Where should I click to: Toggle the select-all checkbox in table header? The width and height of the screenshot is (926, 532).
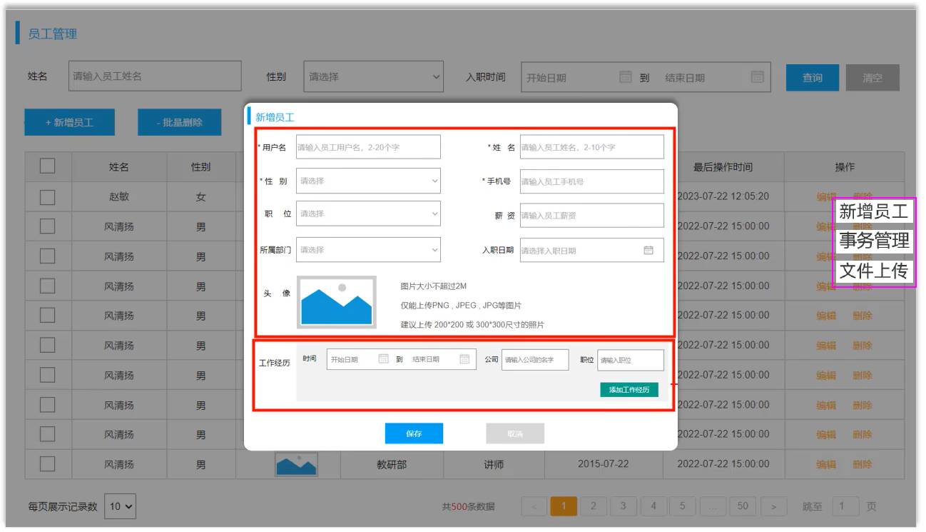point(47,166)
